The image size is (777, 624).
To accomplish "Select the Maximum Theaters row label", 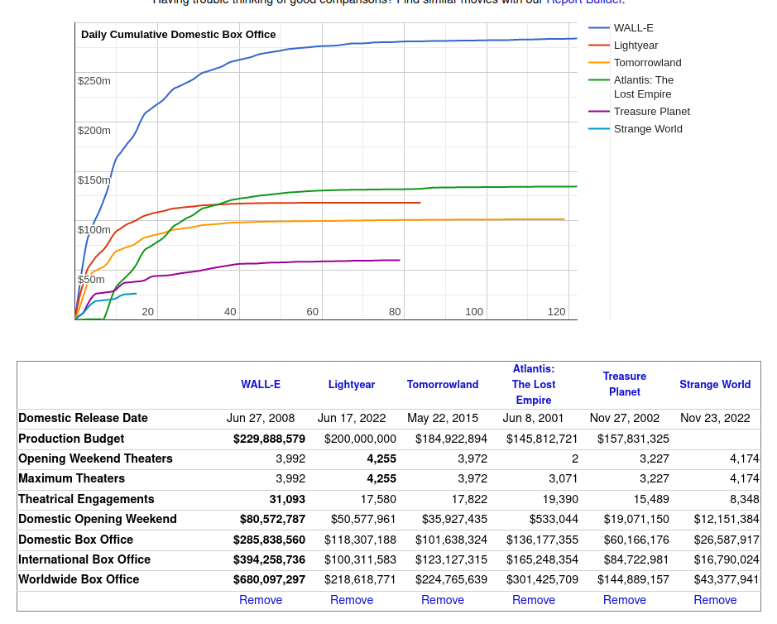I will [72, 479].
